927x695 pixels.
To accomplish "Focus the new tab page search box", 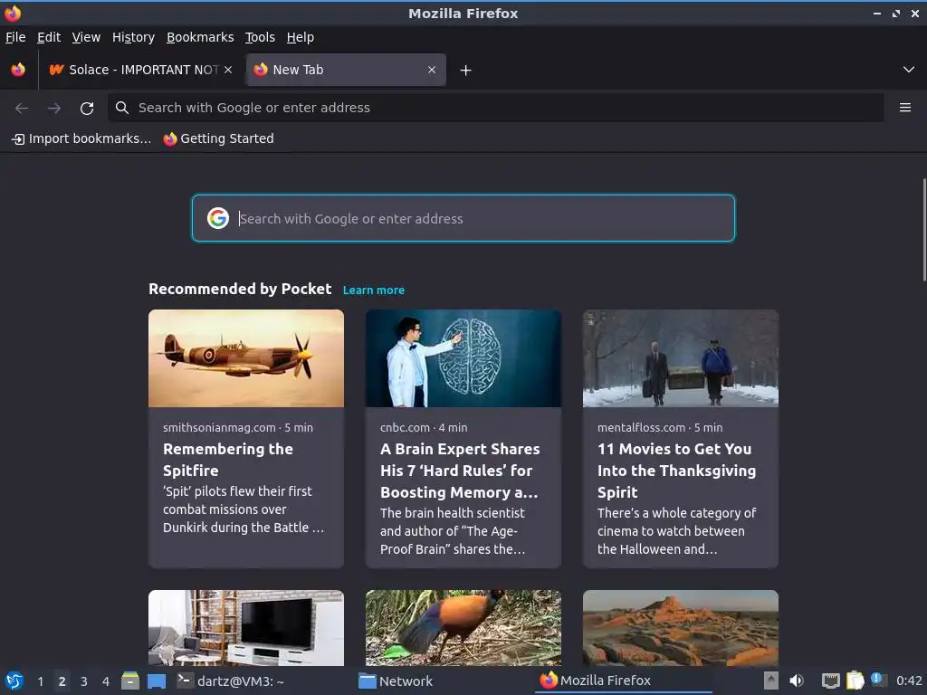I will pos(463,218).
